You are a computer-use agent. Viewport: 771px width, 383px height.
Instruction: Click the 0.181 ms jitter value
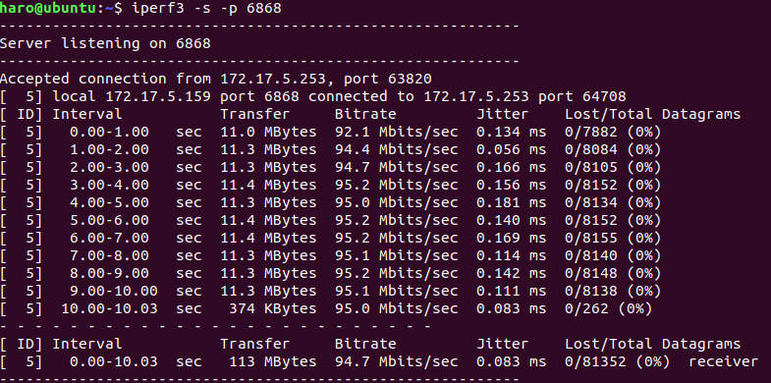pos(511,203)
